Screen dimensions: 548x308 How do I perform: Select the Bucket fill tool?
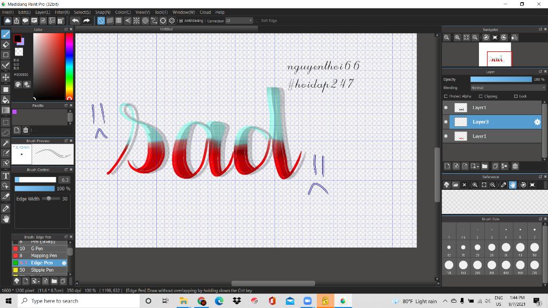click(x=5, y=100)
